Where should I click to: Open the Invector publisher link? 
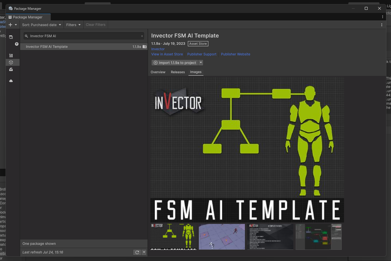pos(158,49)
